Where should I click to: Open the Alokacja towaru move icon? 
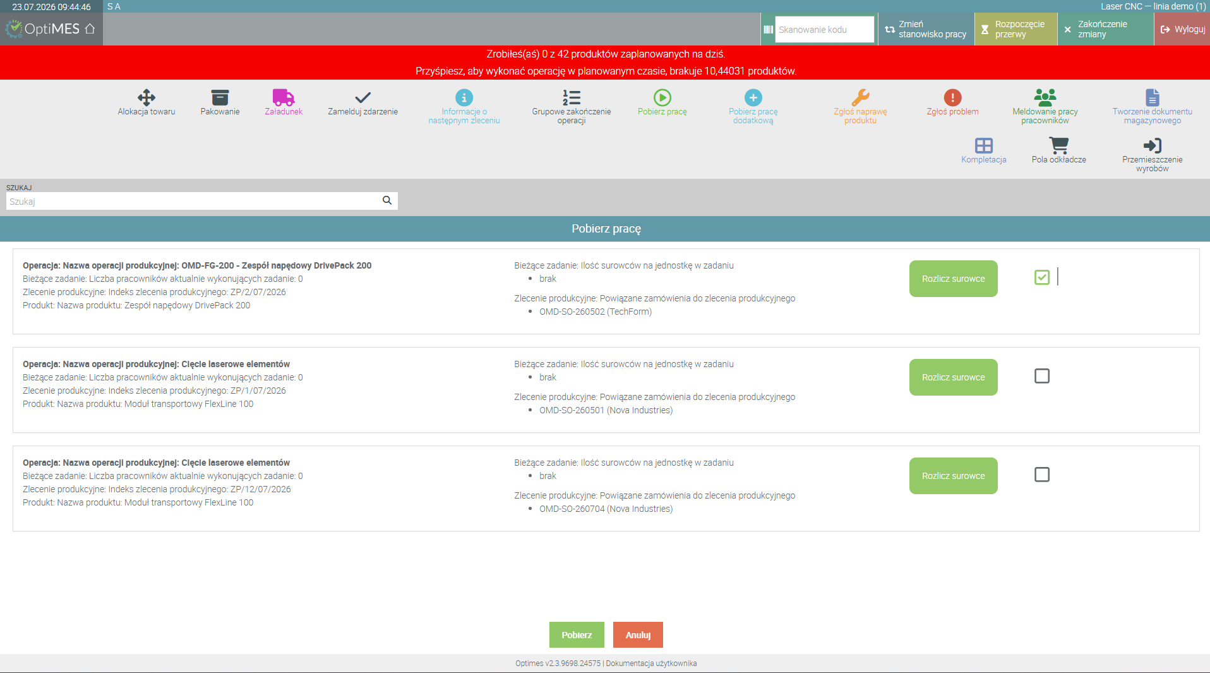[x=147, y=97]
